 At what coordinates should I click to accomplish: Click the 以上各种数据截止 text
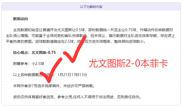tap(29, 75)
